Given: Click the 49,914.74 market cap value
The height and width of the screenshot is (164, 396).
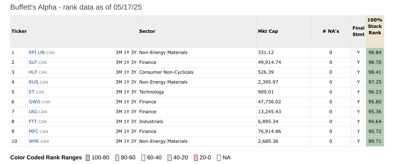Looking at the screenshot, I should coord(270,62).
